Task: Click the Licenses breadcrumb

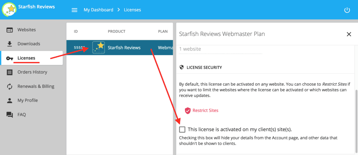Action: coord(133,10)
